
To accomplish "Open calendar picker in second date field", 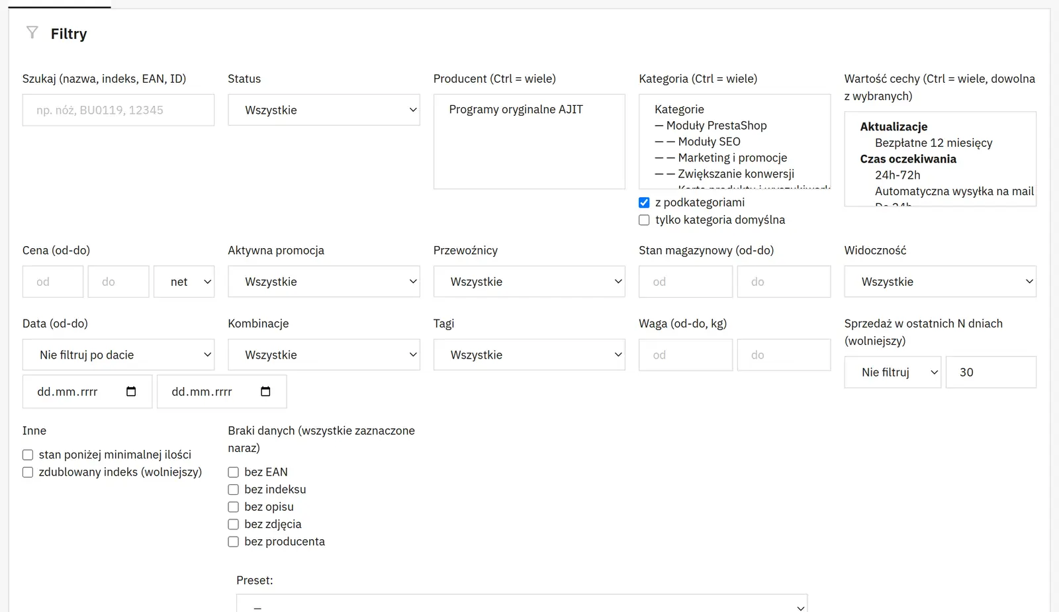I will coord(265,392).
